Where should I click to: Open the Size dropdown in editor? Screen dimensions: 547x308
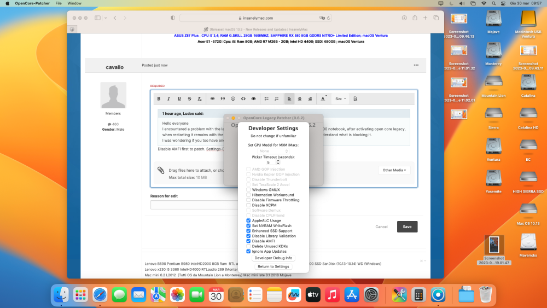[x=340, y=98]
